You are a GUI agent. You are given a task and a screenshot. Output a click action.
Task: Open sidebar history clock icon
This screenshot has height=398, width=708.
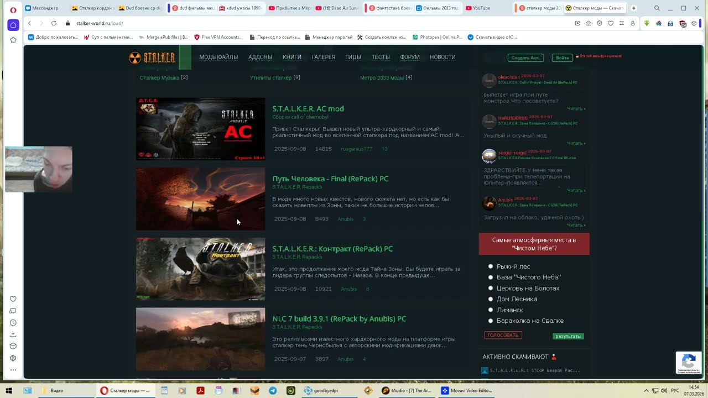(13, 323)
